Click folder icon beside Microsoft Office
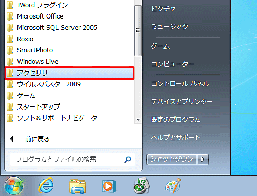This screenshot has height=196, width=257. click(x=10, y=16)
